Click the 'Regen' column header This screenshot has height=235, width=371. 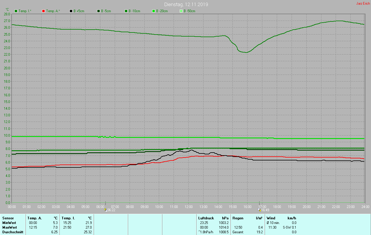238,218
